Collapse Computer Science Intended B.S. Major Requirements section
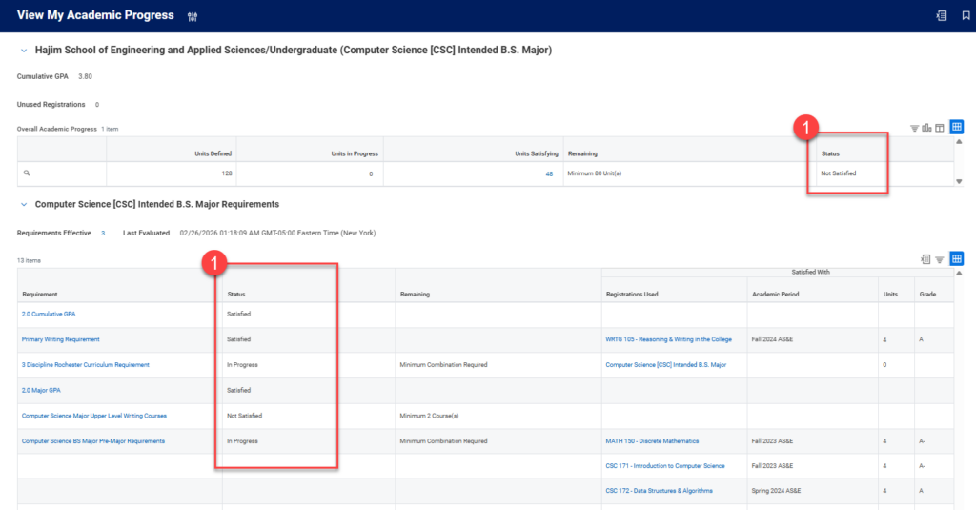Screen dimensions: 976x510 (24, 204)
